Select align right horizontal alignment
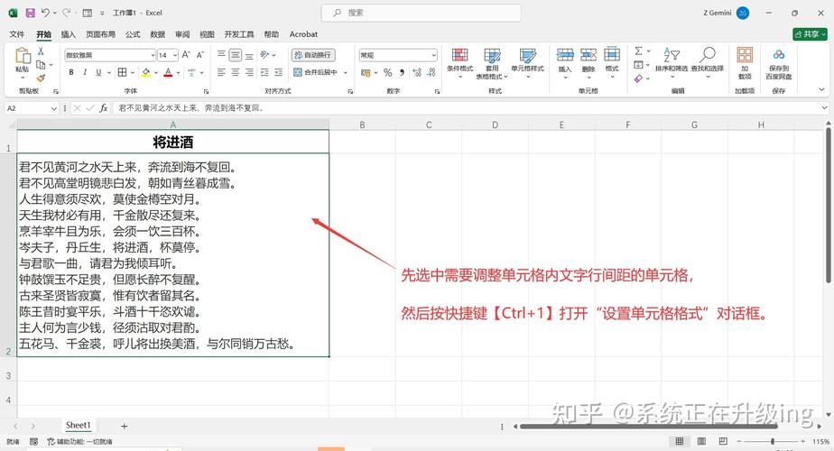Viewport: 834px width, 451px height. click(249, 72)
